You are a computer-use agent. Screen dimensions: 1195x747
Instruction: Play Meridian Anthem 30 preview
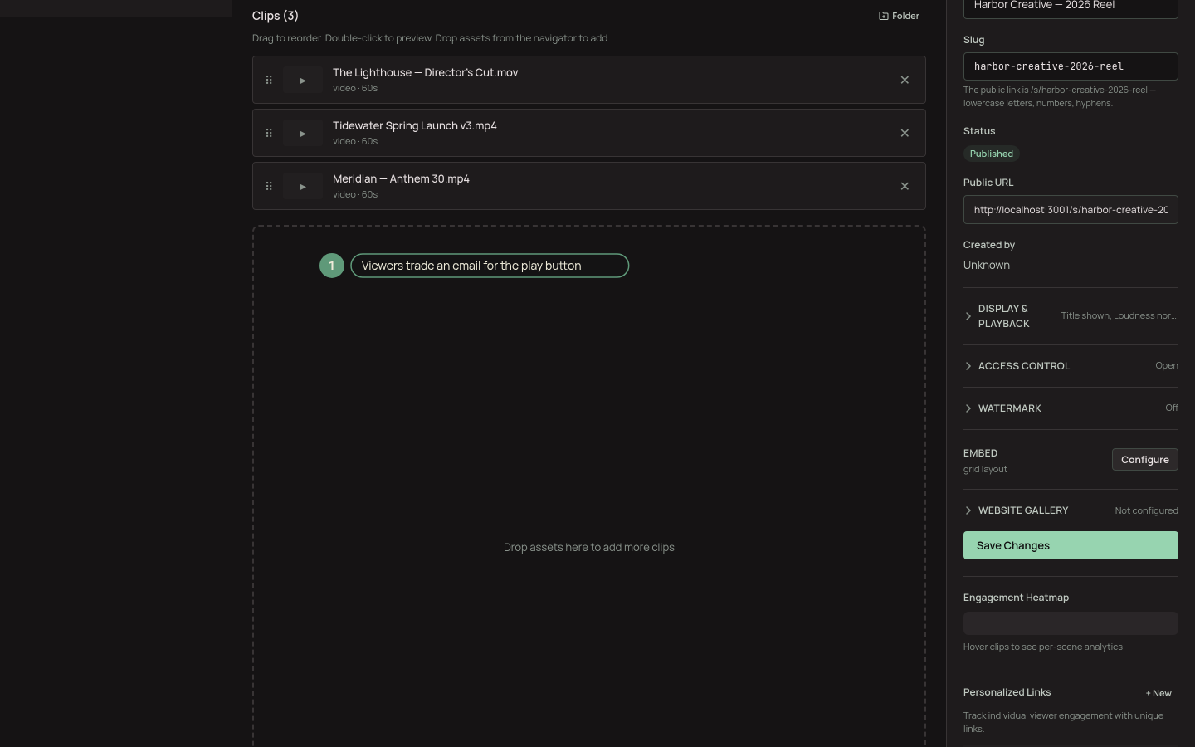pos(303,187)
